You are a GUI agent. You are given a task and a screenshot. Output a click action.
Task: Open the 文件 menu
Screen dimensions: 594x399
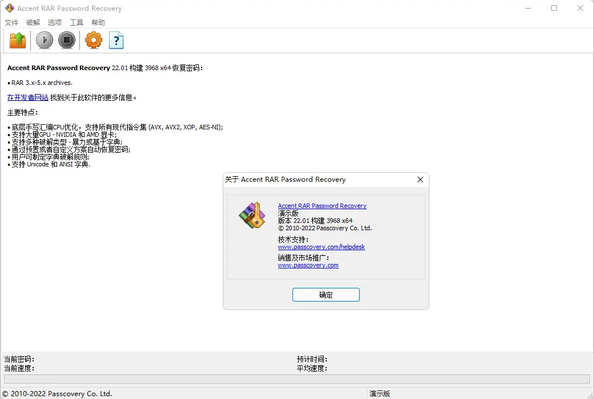point(11,22)
